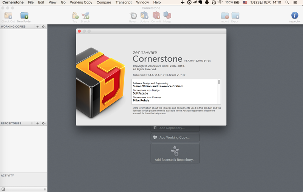The image size is (303, 192).
Task: Open Working Copies gear menu
Action: click(x=44, y=26)
